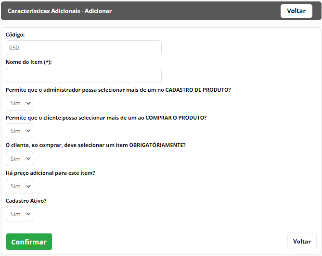The image size is (322, 256).
Task: Focus the Código input field showing 050
Action: [84, 48]
